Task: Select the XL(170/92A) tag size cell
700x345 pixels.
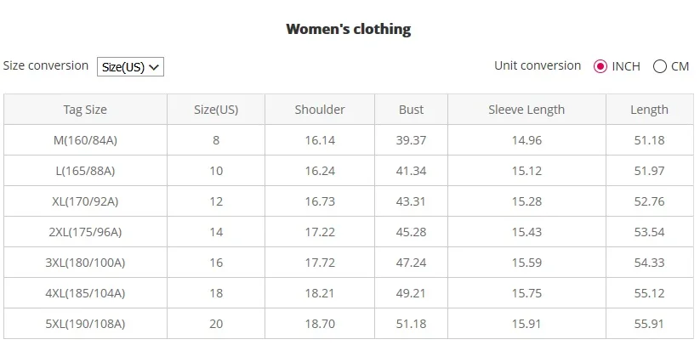Action: coord(85,201)
